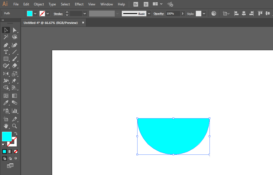Choose the Zoom tool magnifier
Viewport: 273px width, 175px height.
tap(15, 126)
